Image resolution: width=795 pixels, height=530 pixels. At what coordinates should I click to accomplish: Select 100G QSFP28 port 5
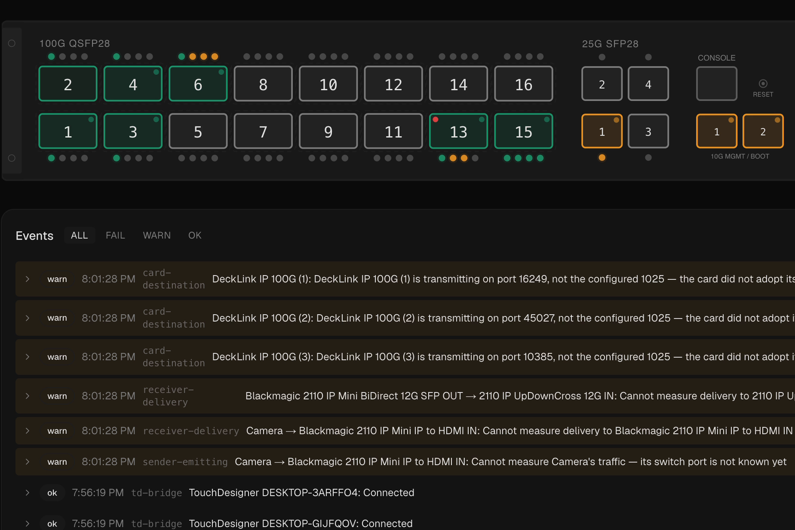tap(198, 131)
